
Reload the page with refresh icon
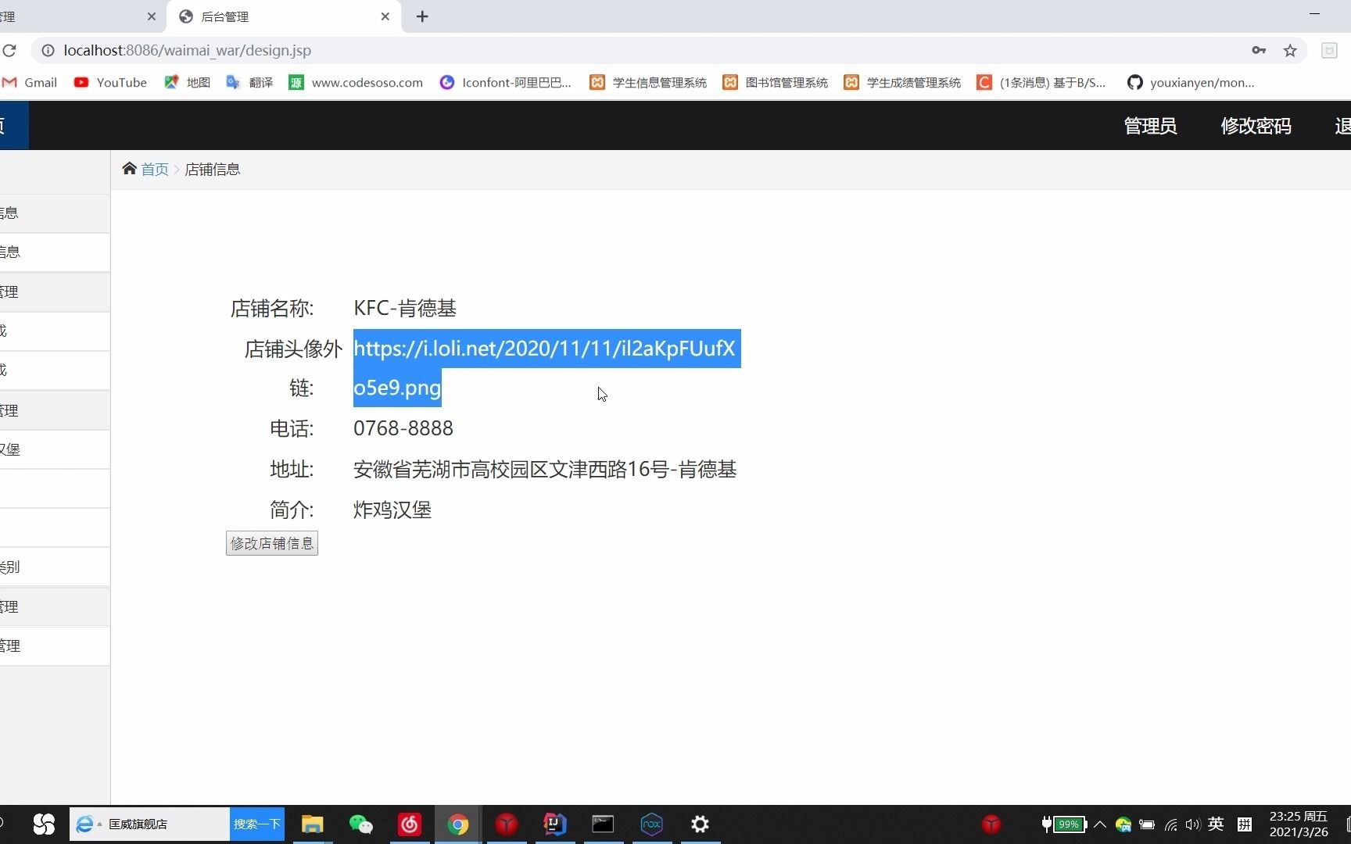tap(9, 51)
